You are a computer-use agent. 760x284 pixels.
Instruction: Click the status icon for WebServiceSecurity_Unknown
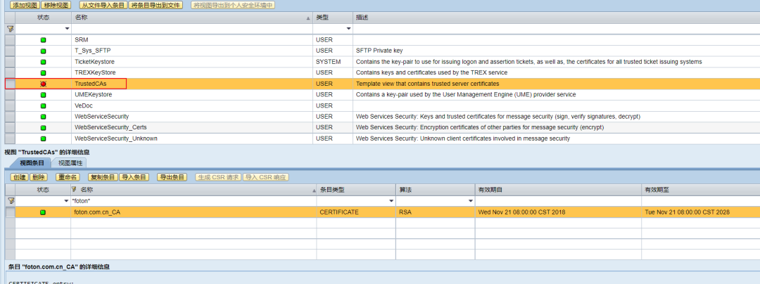coord(43,139)
